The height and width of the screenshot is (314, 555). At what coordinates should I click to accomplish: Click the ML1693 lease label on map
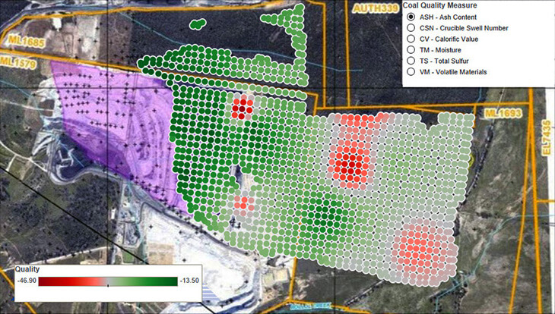coord(502,112)
